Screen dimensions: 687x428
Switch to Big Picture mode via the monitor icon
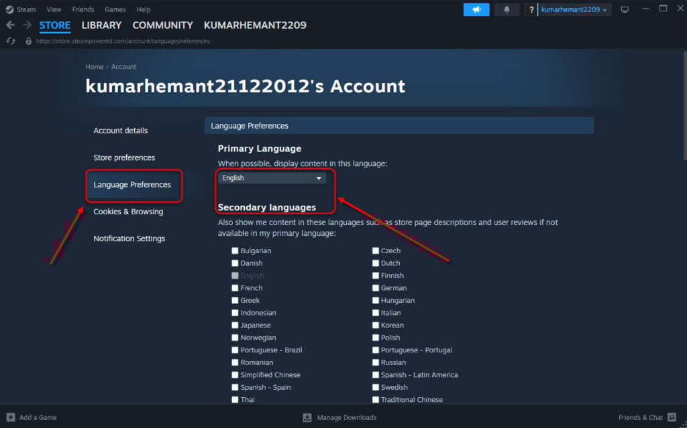coord(625,9)
